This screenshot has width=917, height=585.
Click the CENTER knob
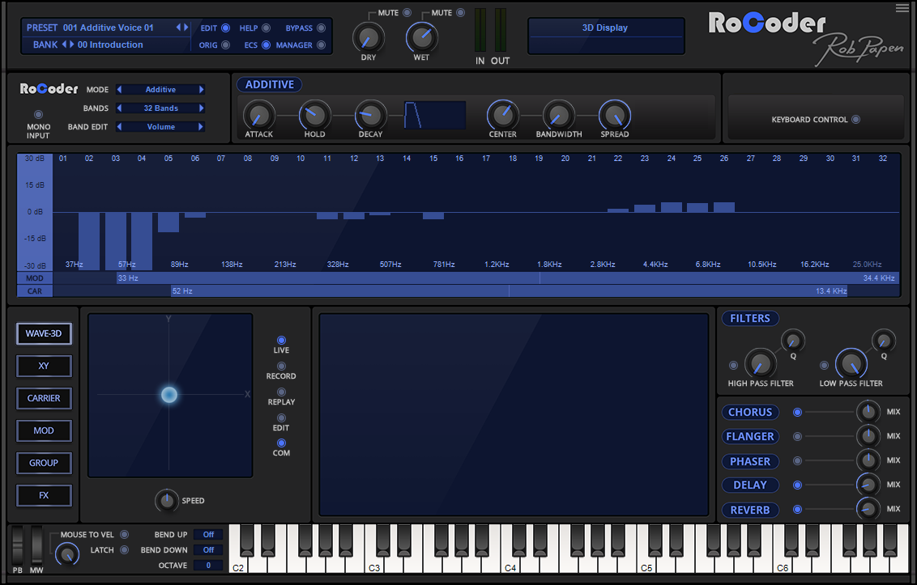(x=502, y=115)
